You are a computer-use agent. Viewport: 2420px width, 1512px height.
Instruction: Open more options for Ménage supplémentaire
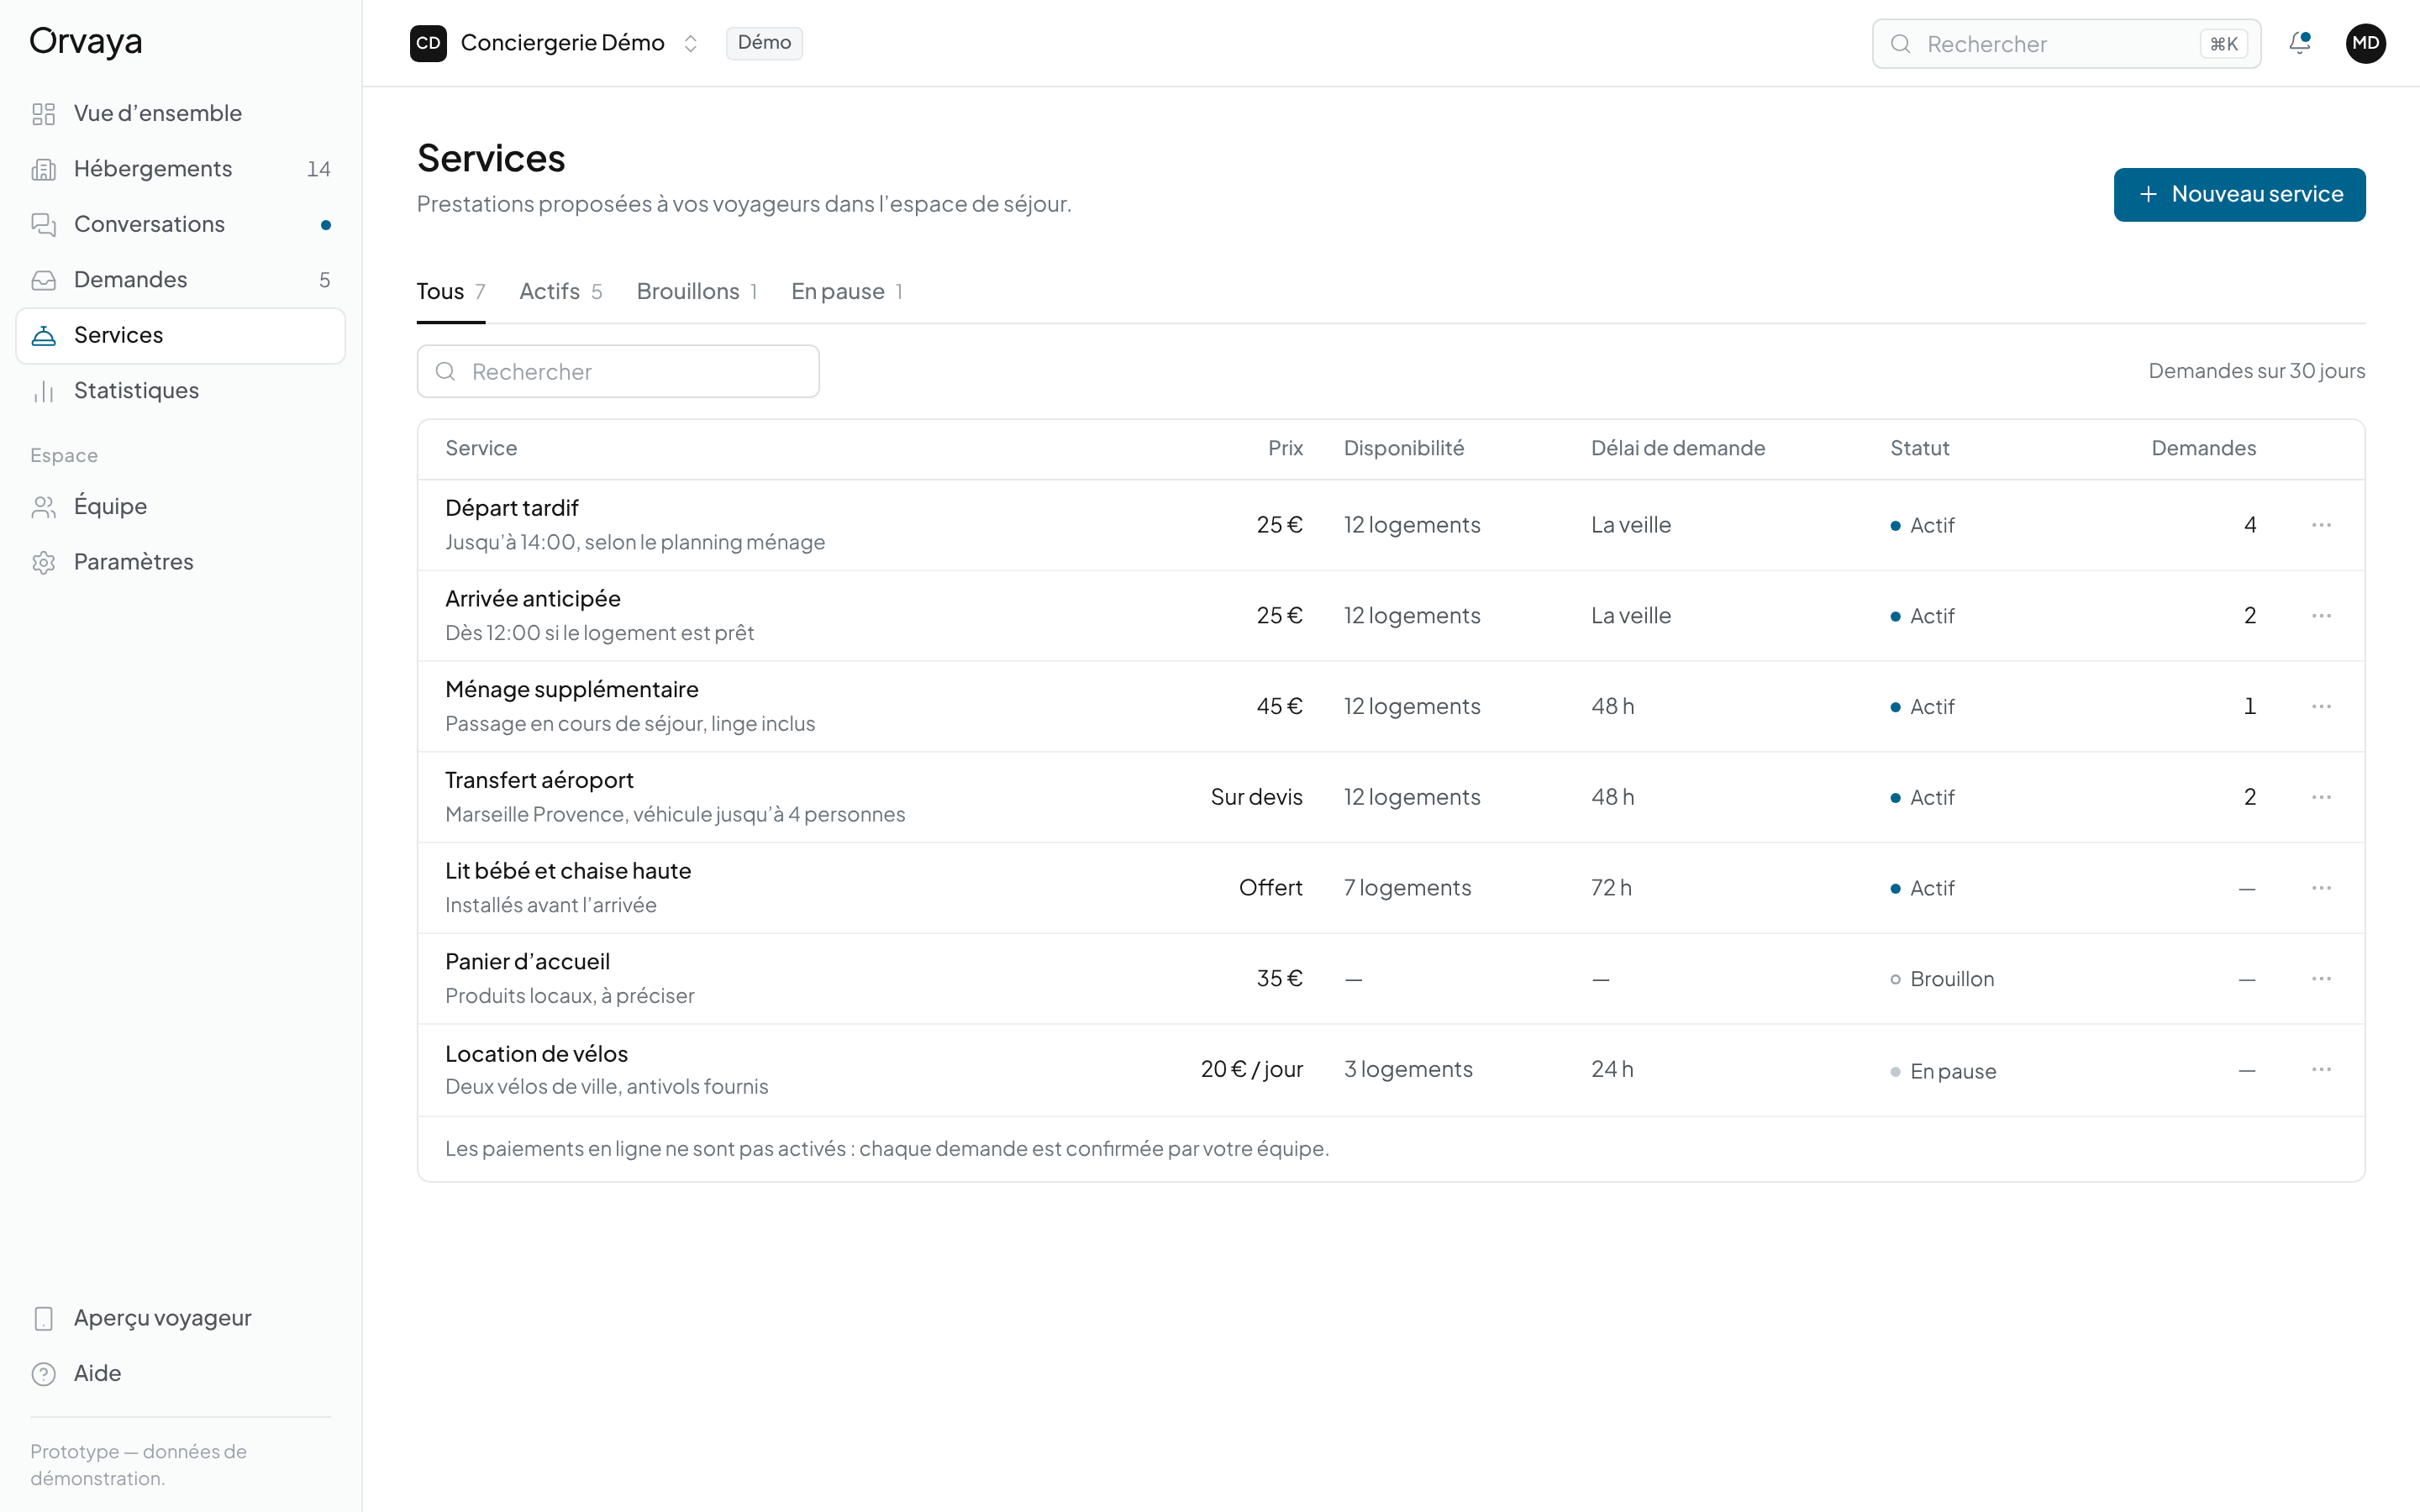(2321, 706)
